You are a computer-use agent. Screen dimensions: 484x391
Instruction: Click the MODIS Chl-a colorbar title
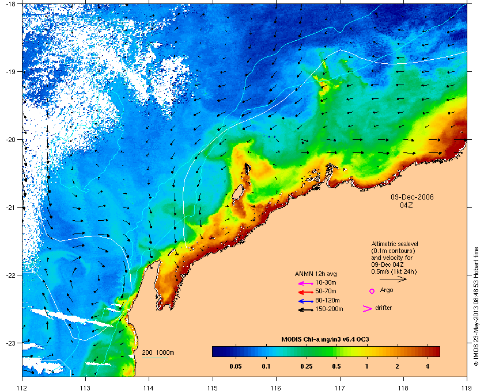click(x=325, y=340)
